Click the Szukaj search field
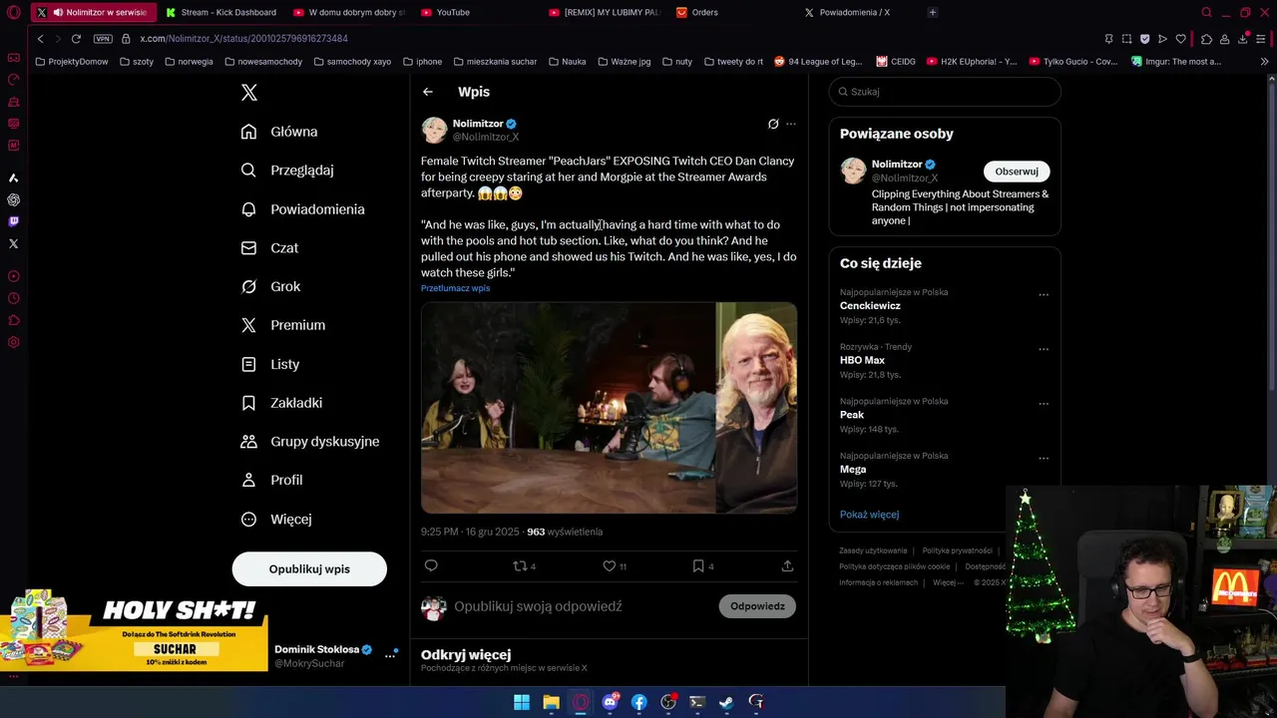This screenshot has height=718, width=1277. tap(945, 92)
